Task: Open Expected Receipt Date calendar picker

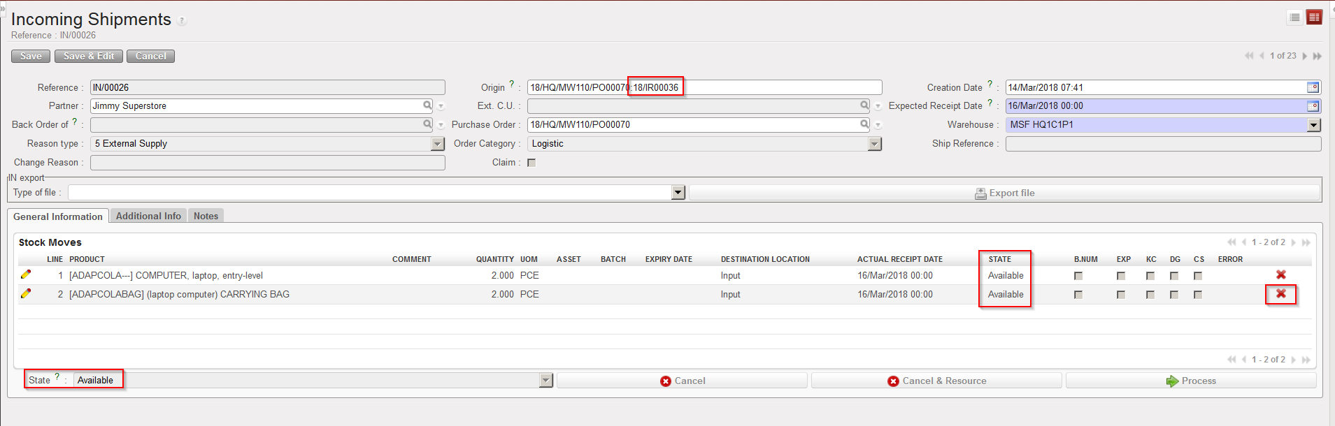Action: coord(1313,106)
